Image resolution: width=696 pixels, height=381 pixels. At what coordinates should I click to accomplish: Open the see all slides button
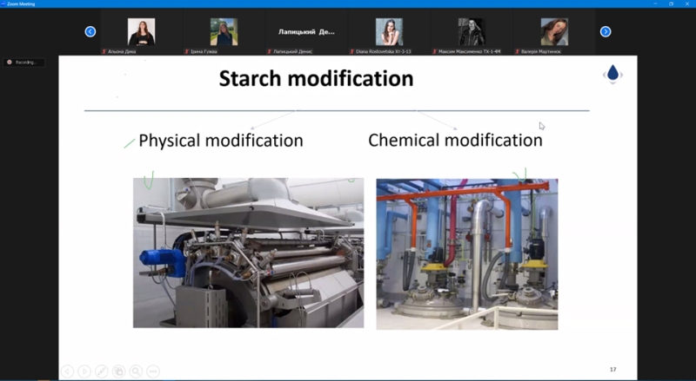(118, 371)
